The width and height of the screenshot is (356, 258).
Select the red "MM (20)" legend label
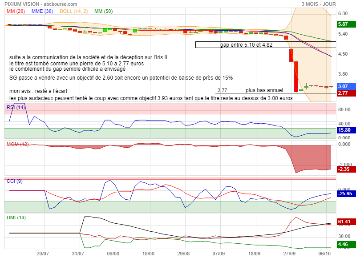(16, 12)
